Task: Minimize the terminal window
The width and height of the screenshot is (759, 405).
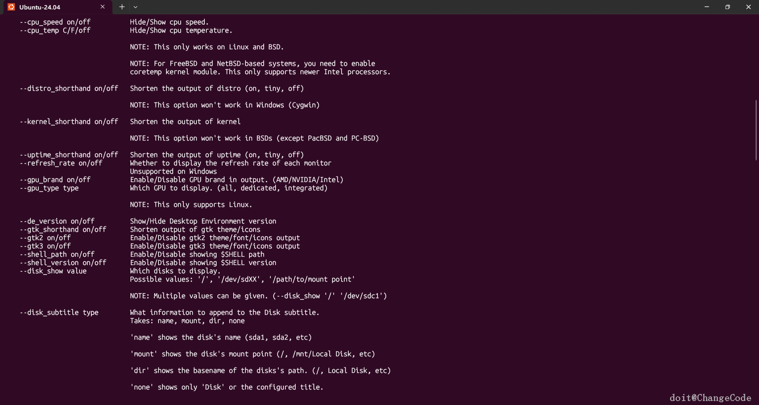Action: (x=706, y=7)
